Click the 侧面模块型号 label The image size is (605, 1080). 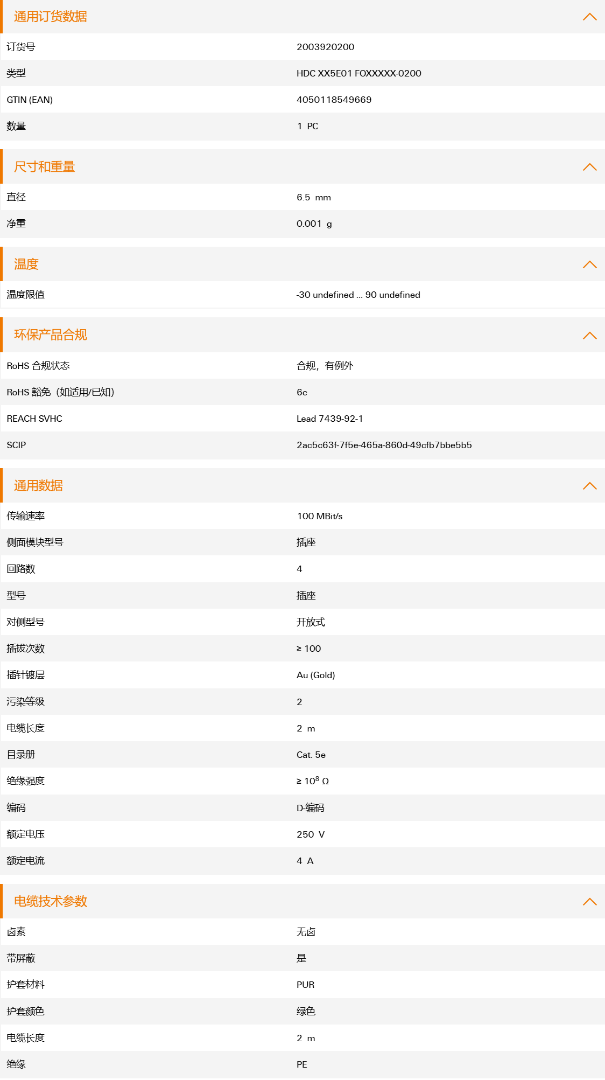[x=35, y=542]
